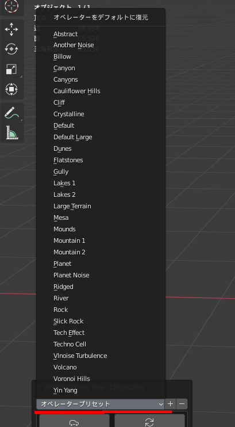Choose オペレーターをデフォルトに復元 menu entry
Viewport: 235px width, 427px height.
tap(101, 18)
